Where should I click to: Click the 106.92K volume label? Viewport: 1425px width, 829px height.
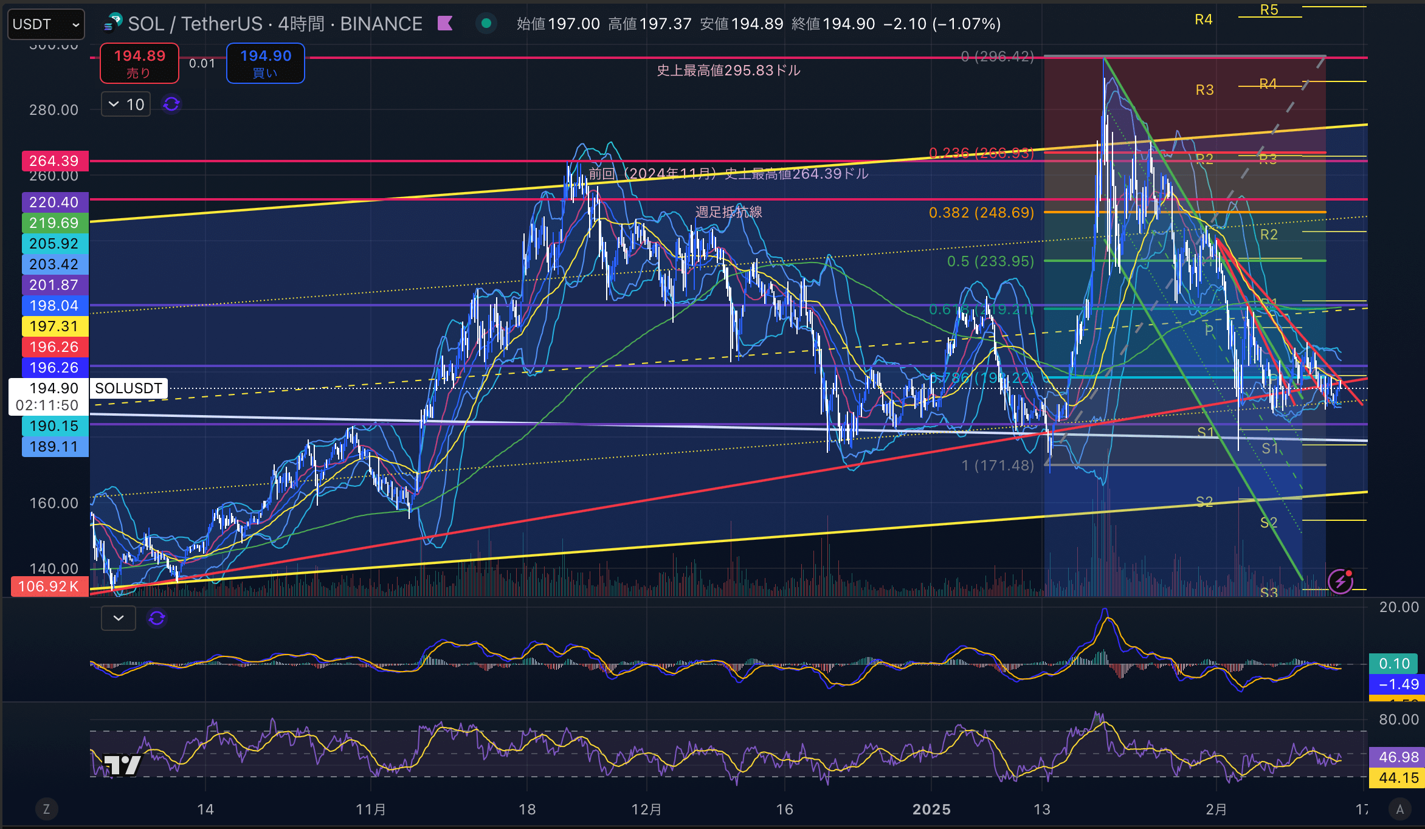point(50,586)
